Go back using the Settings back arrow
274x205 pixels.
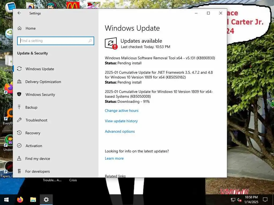19,13
